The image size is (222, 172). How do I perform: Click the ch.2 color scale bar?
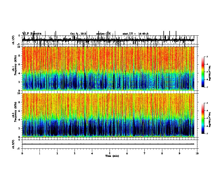click(x=203, y=118)
